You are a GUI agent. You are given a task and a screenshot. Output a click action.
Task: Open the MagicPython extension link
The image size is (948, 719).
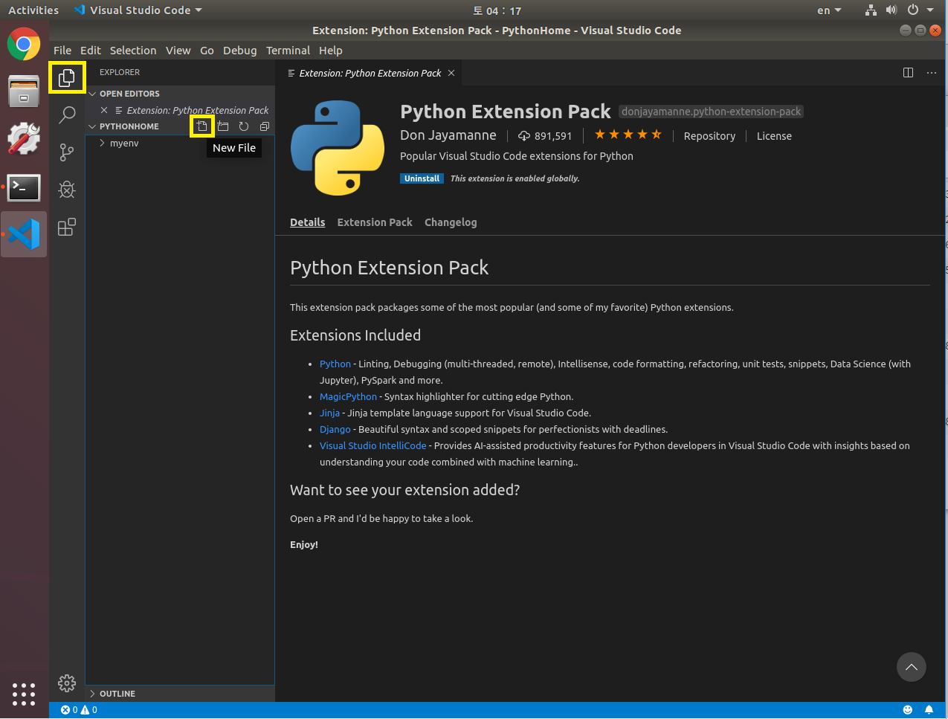click(x=348, y=396)
